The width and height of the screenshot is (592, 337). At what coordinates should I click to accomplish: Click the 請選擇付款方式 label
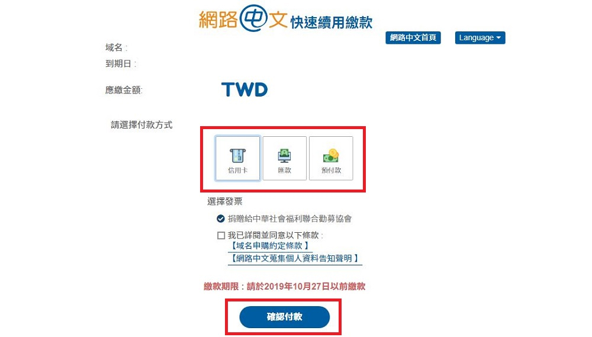[x=141, y=125]
